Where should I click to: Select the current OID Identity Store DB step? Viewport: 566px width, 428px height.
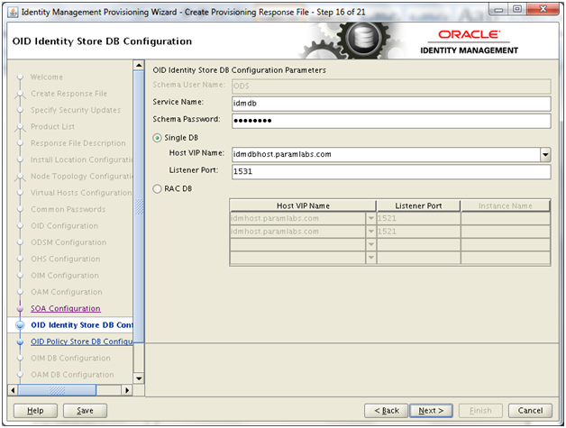click(82, 325)
